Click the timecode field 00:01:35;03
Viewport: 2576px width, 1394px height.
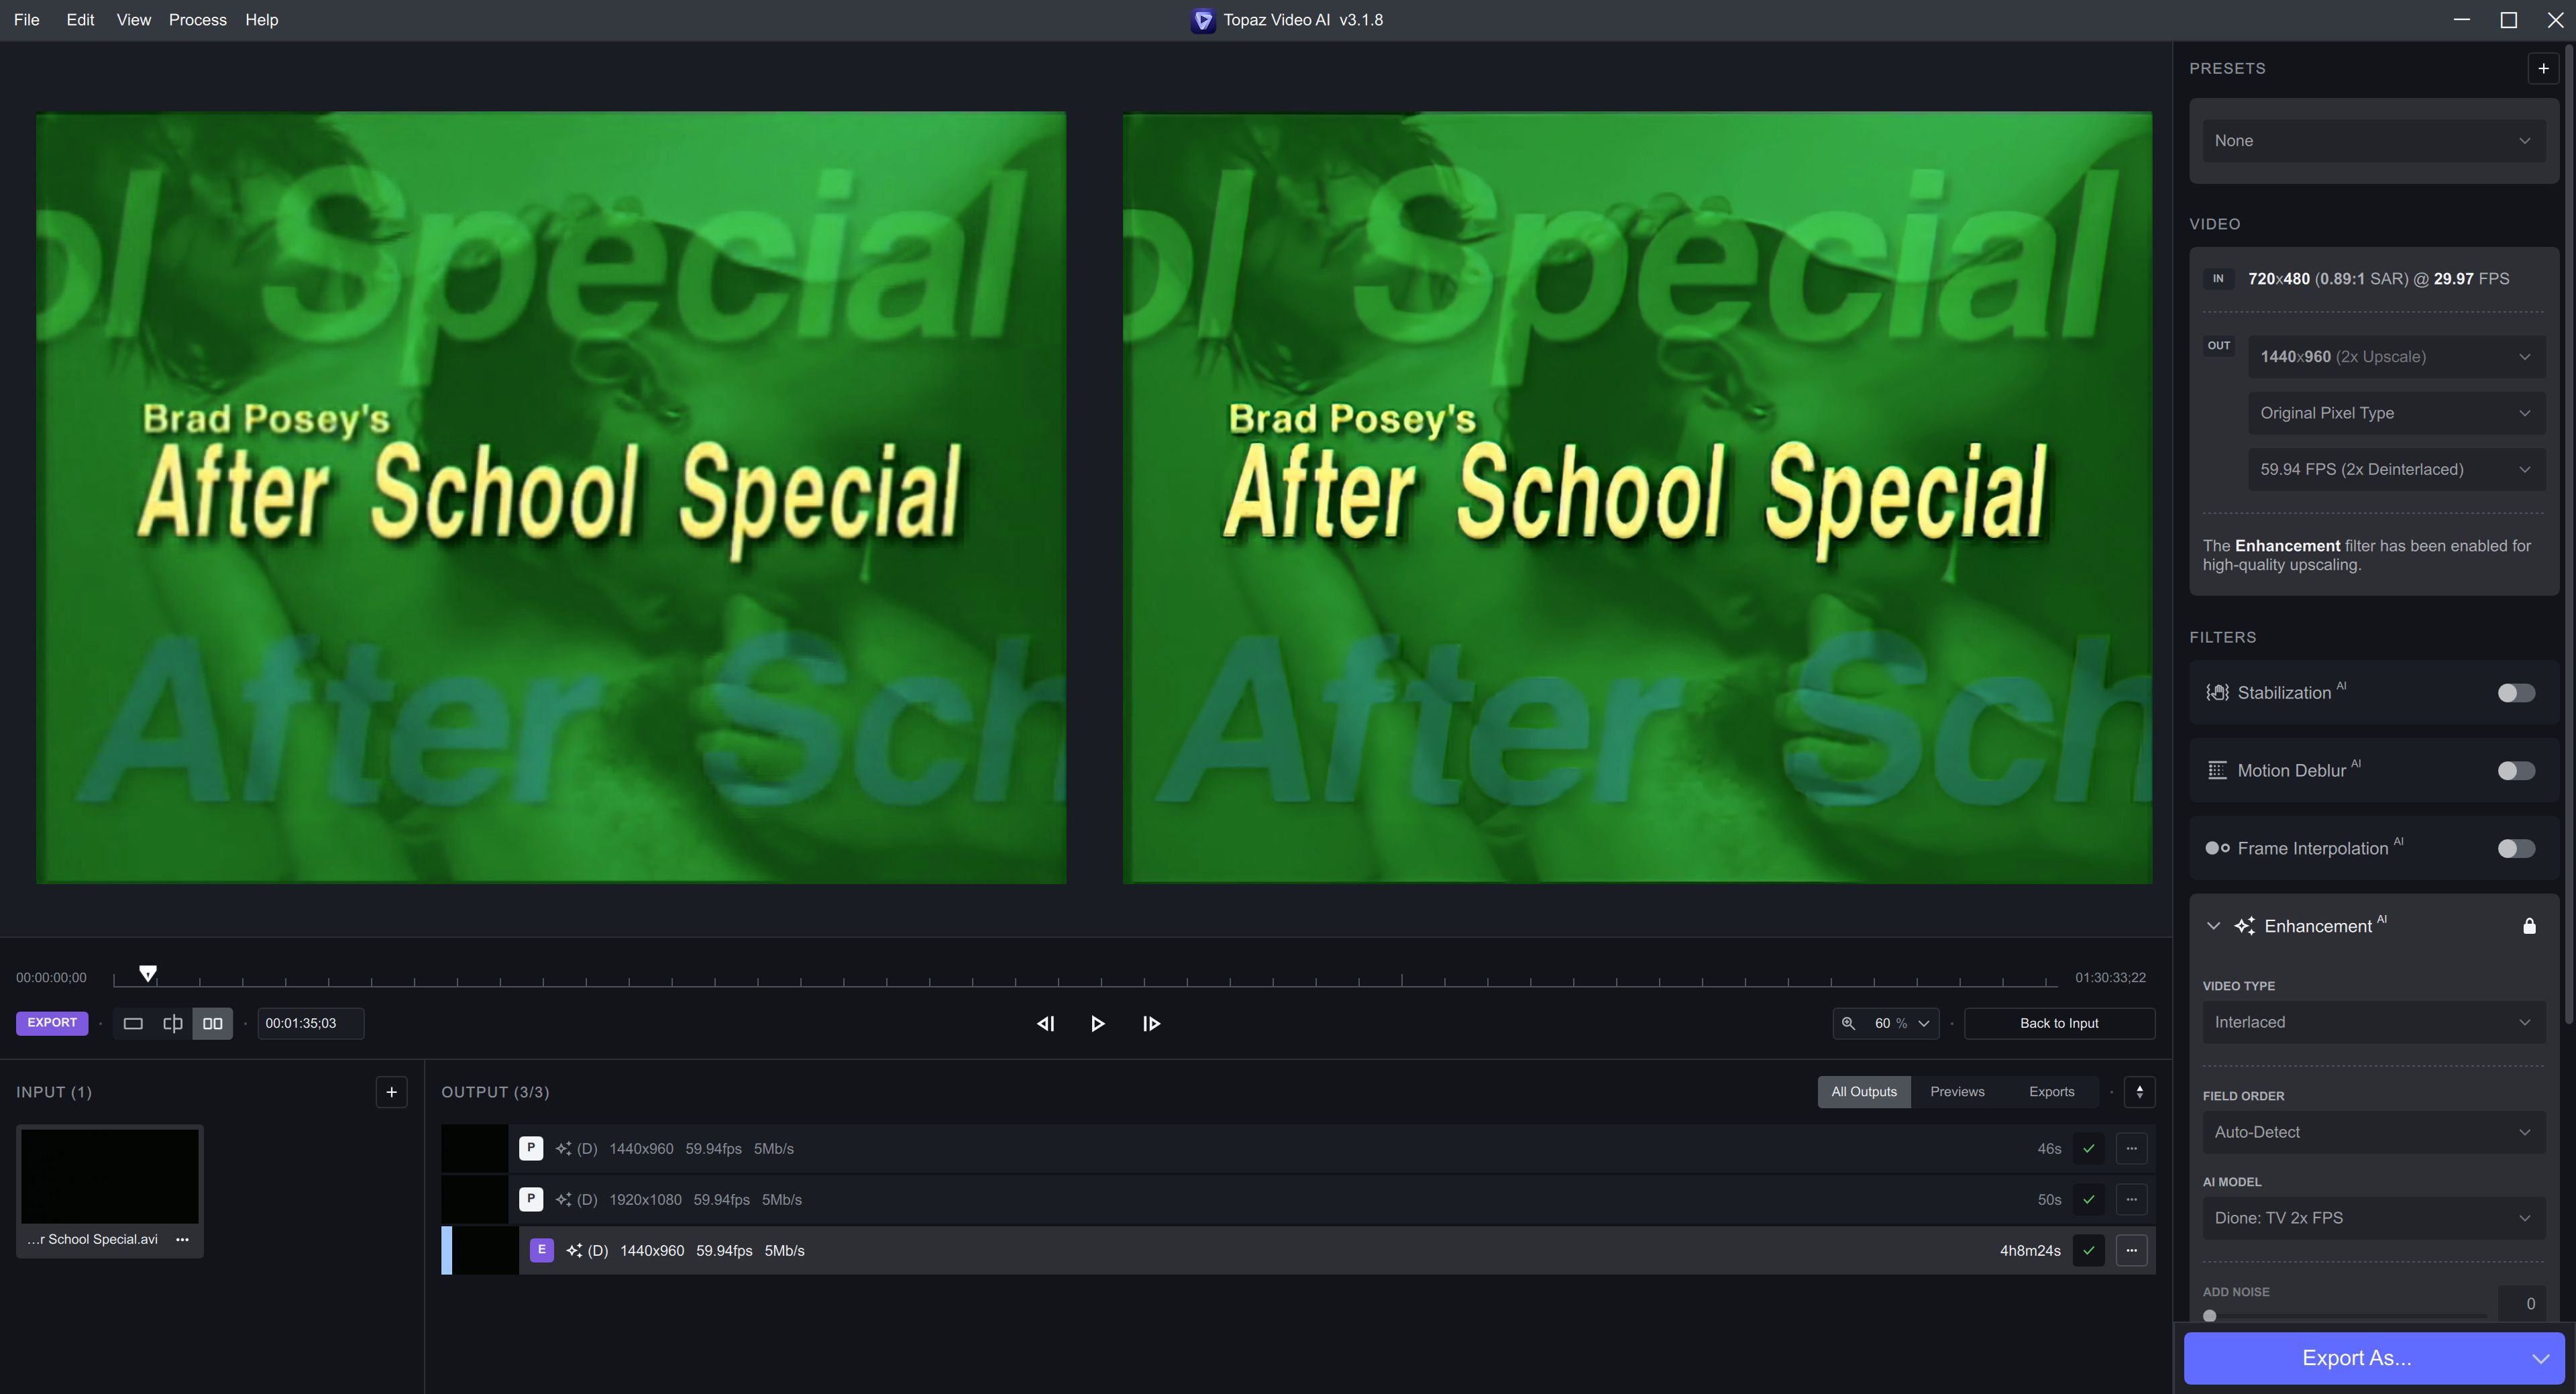click(310, 1023)
